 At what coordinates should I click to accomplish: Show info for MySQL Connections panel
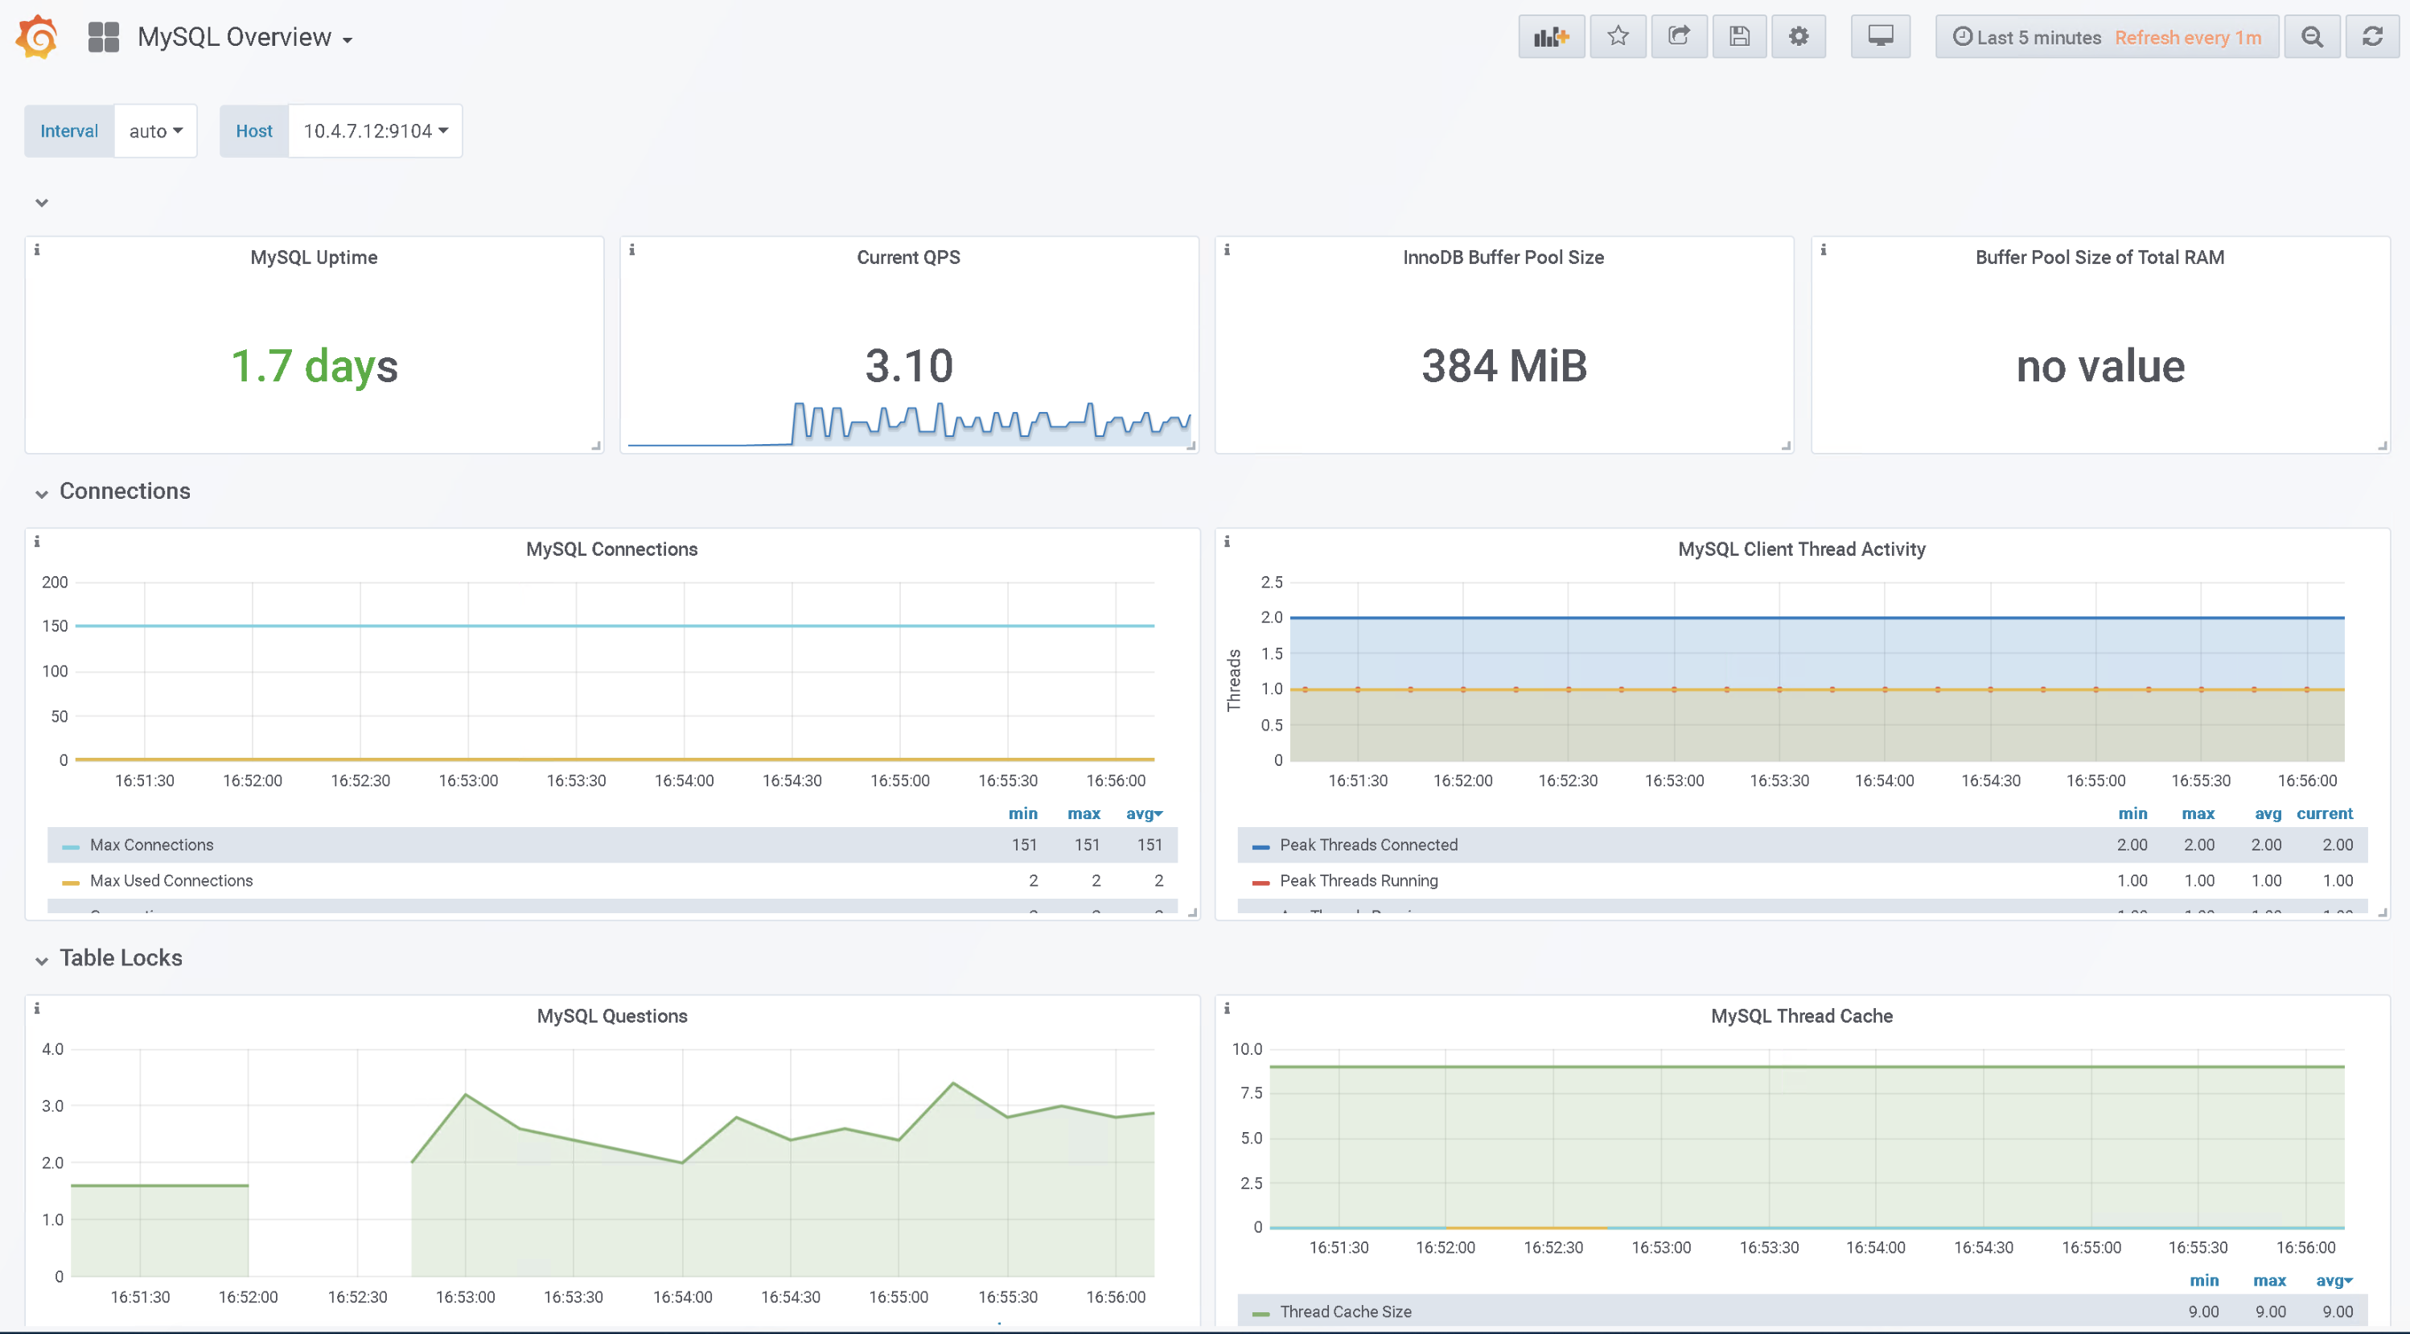[38, 541]
